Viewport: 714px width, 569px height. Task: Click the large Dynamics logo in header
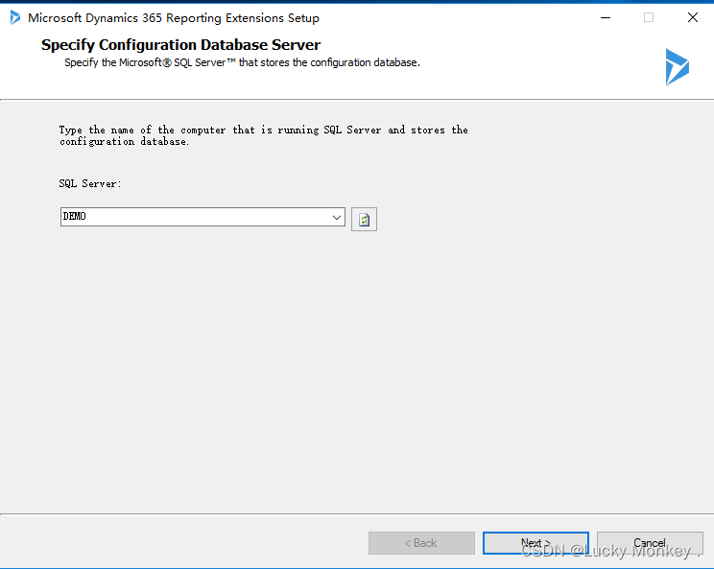[678, 67]
